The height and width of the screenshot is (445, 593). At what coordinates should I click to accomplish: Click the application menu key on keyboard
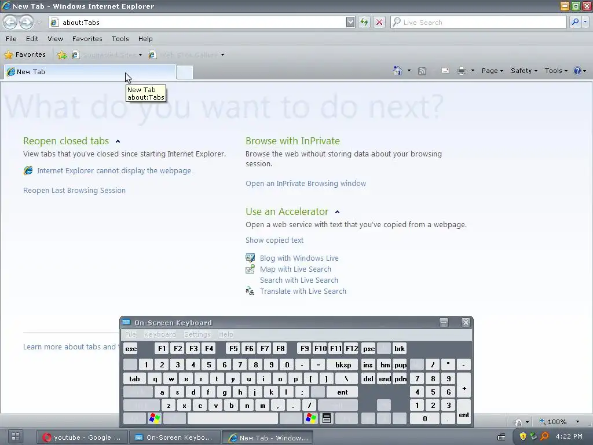[327, 418]
